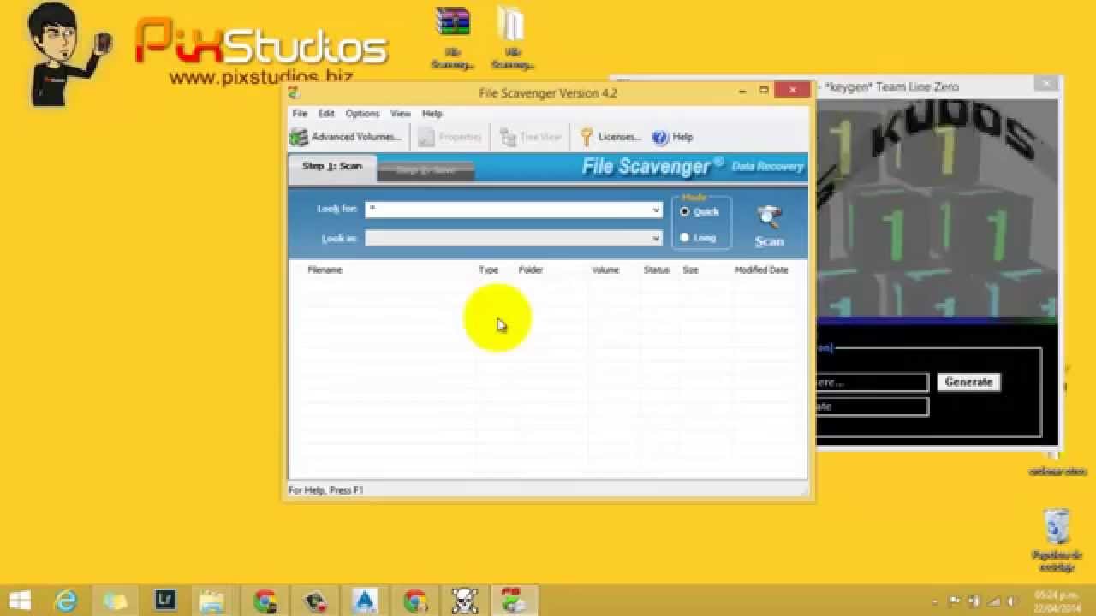Image resolution: width=1096 pixels, height=616 pixels.
Task: Sort by the Modified Date column header
Action: (x=761, y=269)
